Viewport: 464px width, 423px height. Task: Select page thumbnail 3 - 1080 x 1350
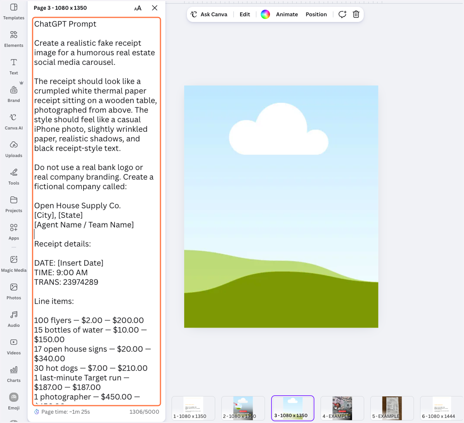coord(293,408)
